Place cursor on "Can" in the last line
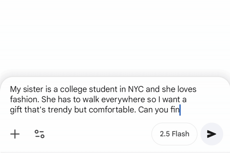Viewport: 230px width, 153px height. coord(145,110)
